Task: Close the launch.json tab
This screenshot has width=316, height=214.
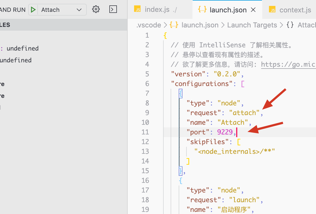Action: (x=253, y=10)
